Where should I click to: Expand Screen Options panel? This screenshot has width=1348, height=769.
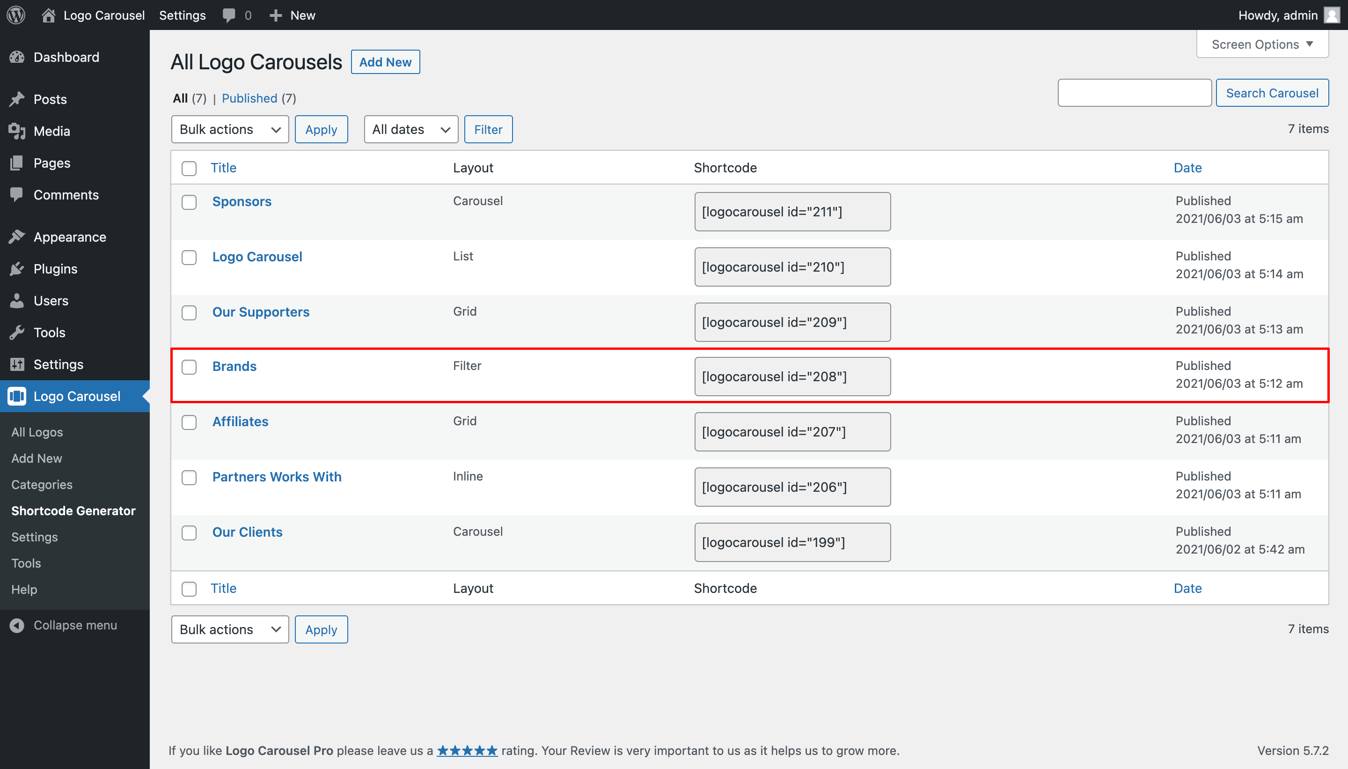point(1262,44)
